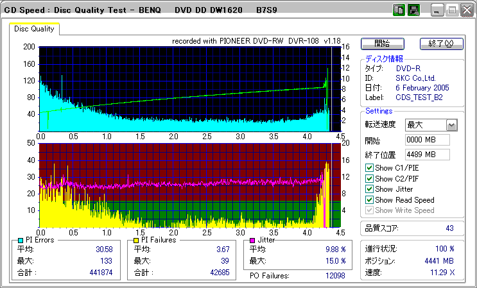Click the disc type DVD-R value

(x=408, y=69)
